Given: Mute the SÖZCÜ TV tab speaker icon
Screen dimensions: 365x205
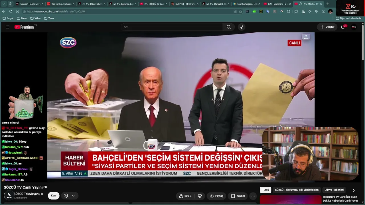Looking at the screenshot, I should pos(300,4).
